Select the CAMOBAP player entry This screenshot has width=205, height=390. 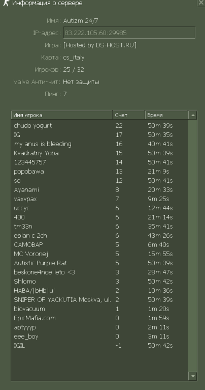tap(99, 245)
